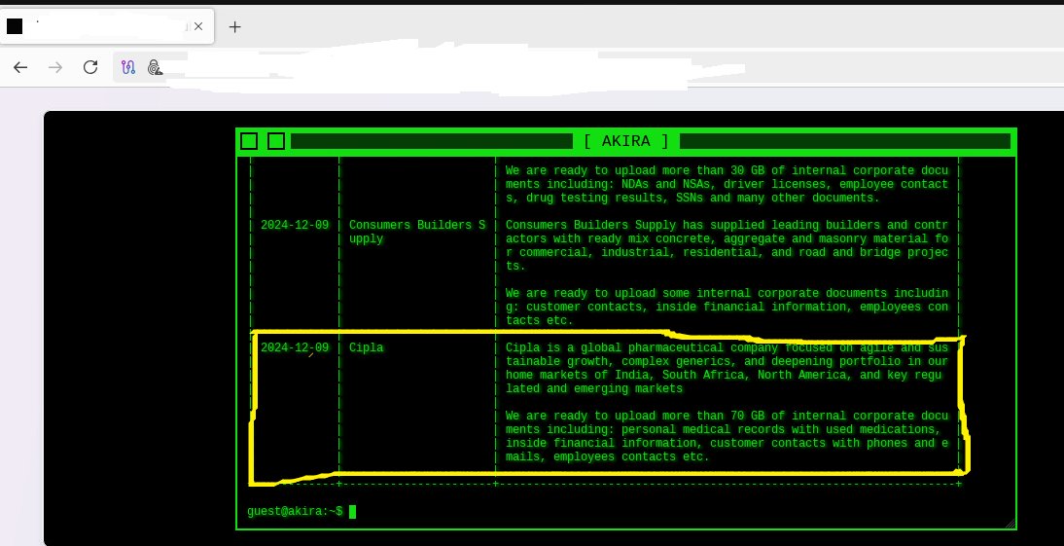1064x546 pixels.
Task: Click the 'more than 30 GB' description paragraph
Action: (x=727, y=184)
